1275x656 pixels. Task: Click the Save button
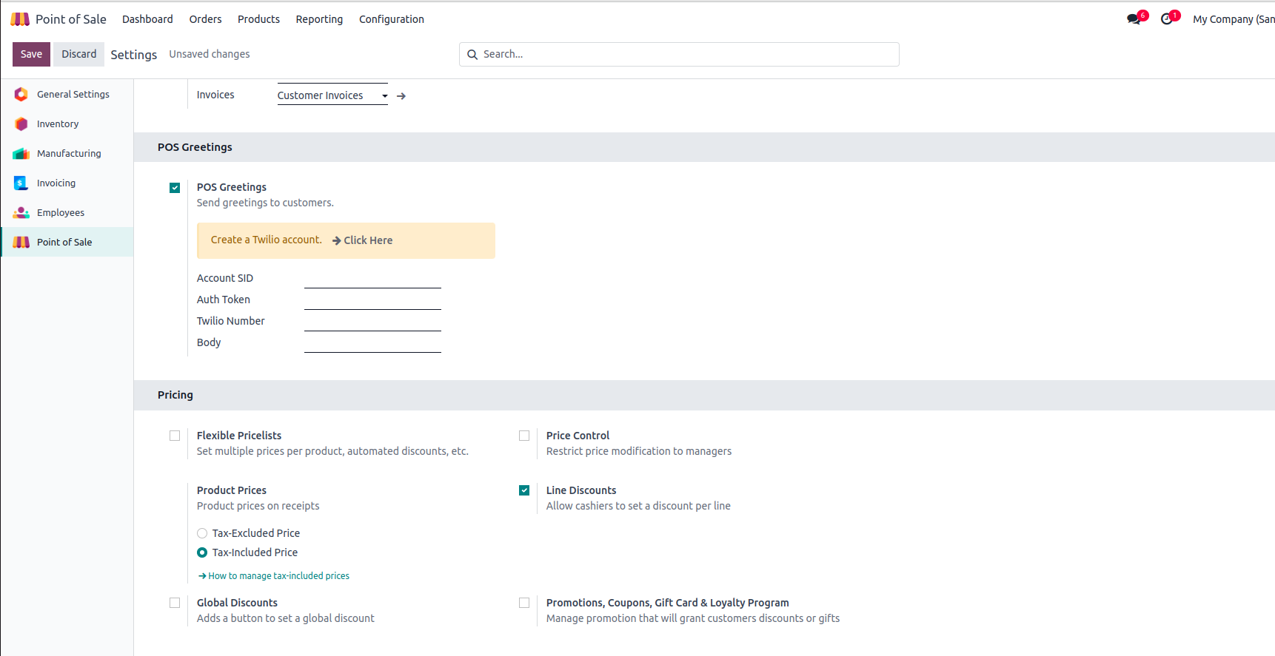click(x=31, y=54)
